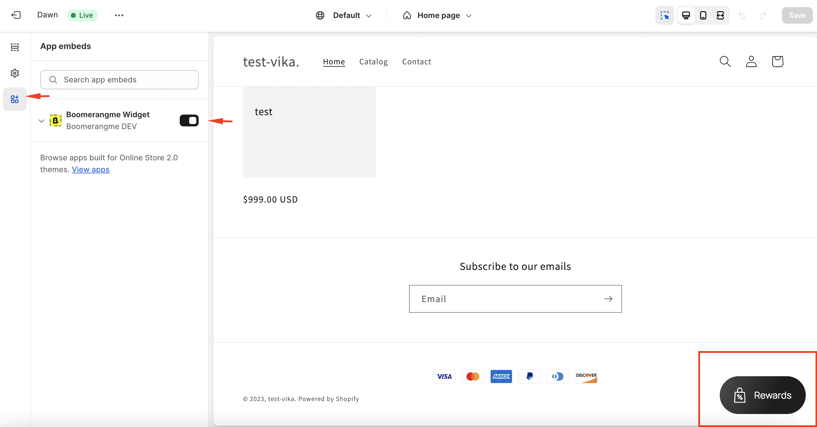This screenshot has width=817, height=427.
Task: Click the Email subscription field
Action: click(x=515, y=299)
